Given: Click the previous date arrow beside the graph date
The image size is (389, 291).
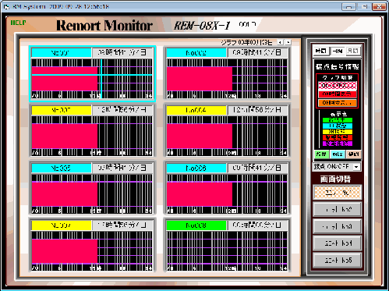Looking at the screenshot, I should [280, 42].
